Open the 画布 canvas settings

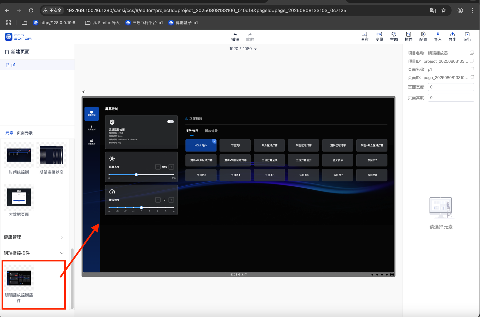click(x=364, y=37)
